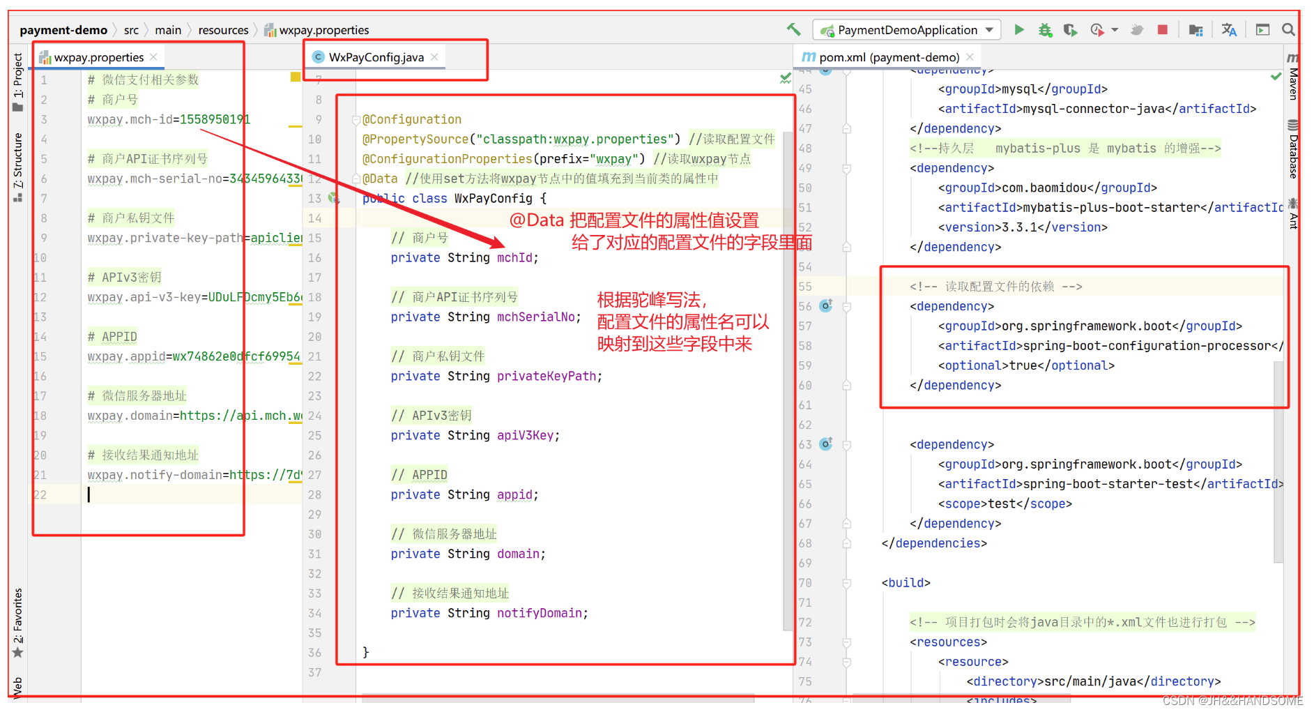The height and width of the screenshot is (712, 1314).
Task: Open the Favorites tool window
Action: pos(17,623)
